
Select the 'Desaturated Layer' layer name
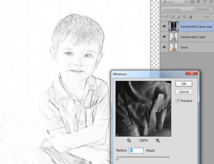(193, 37)
